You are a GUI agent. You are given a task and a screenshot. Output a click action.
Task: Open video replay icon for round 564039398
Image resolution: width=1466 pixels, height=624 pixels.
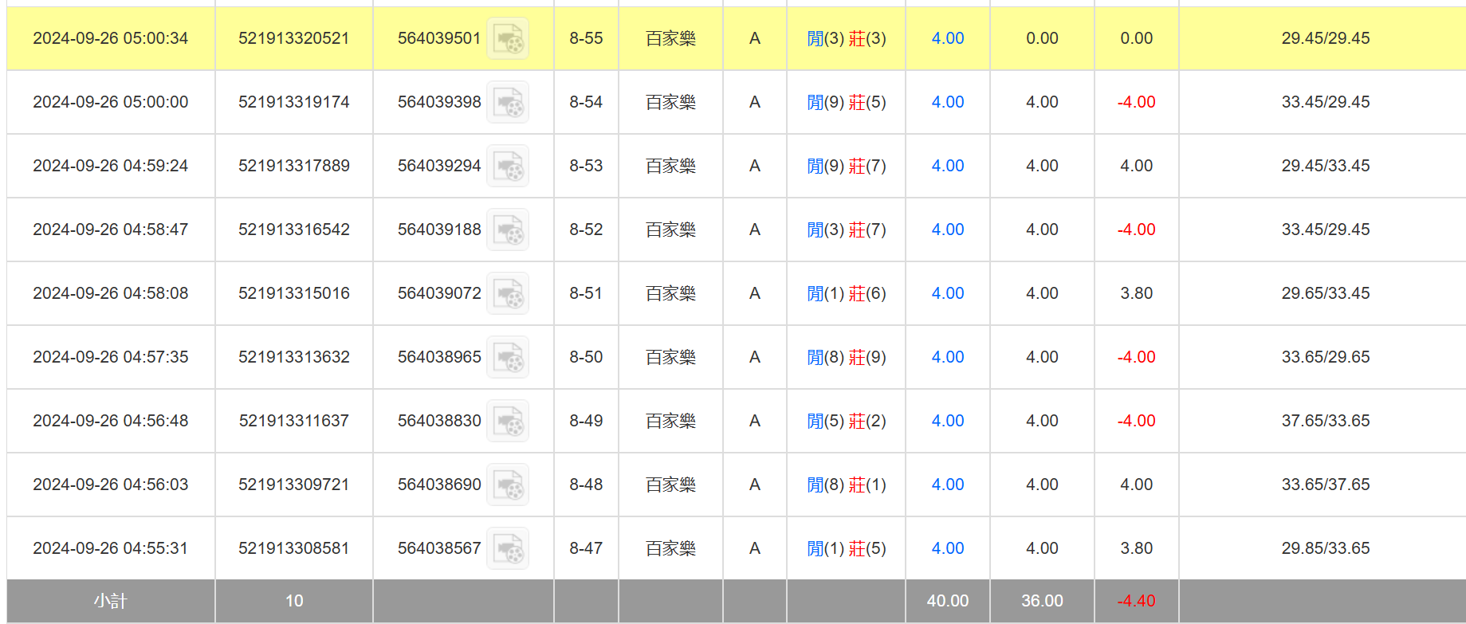click(x=508, y=102)
